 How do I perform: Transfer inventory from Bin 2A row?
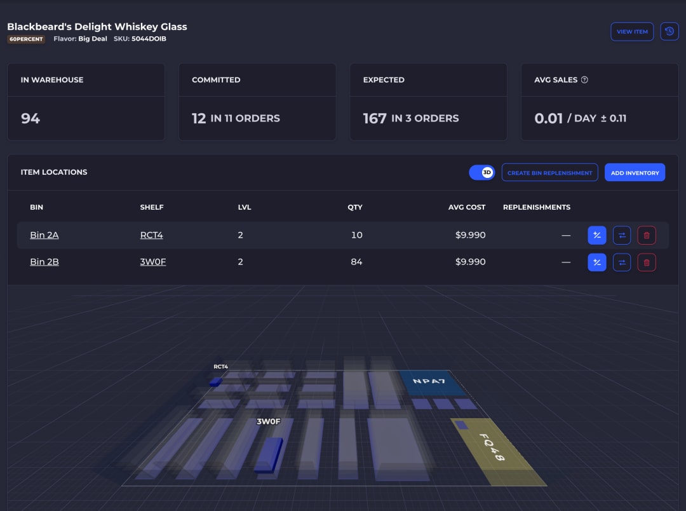tap(622, 235)
